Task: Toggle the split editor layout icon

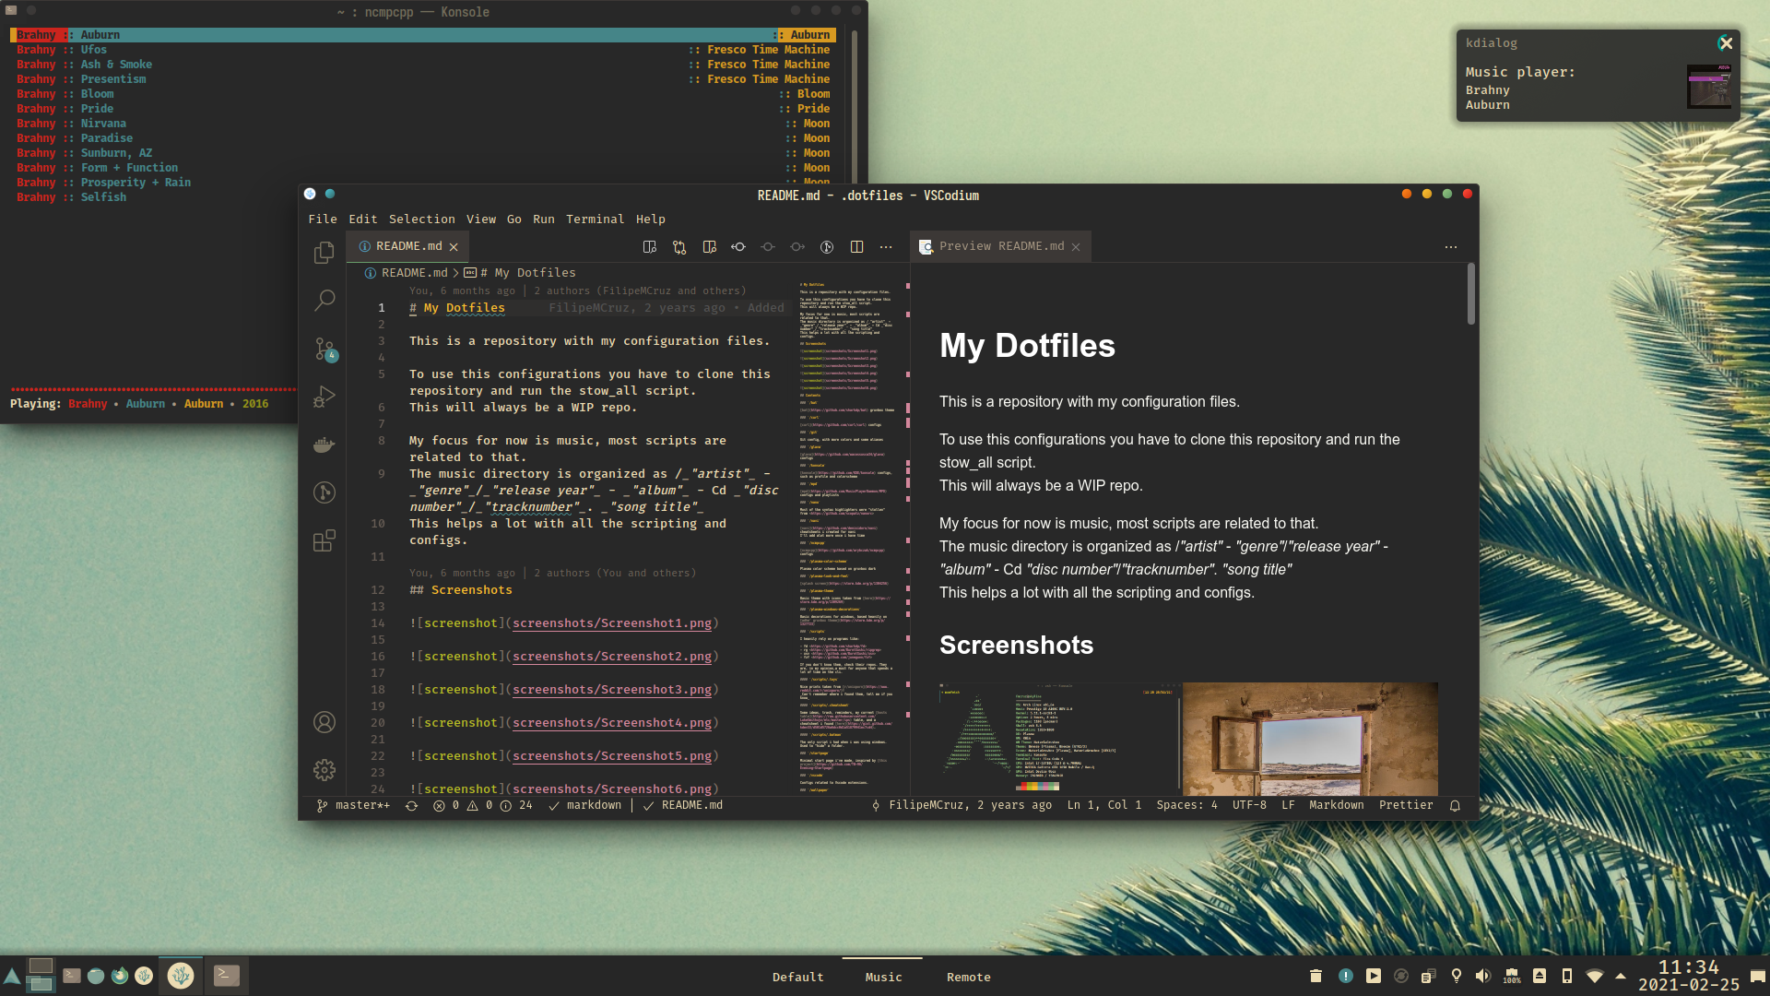Action: [x=856, y=247]
